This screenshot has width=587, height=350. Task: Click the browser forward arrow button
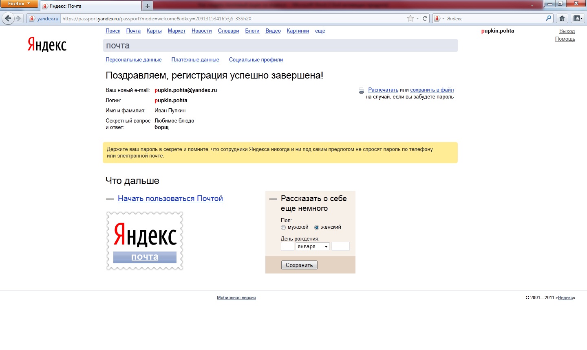(x=18, y=18)
